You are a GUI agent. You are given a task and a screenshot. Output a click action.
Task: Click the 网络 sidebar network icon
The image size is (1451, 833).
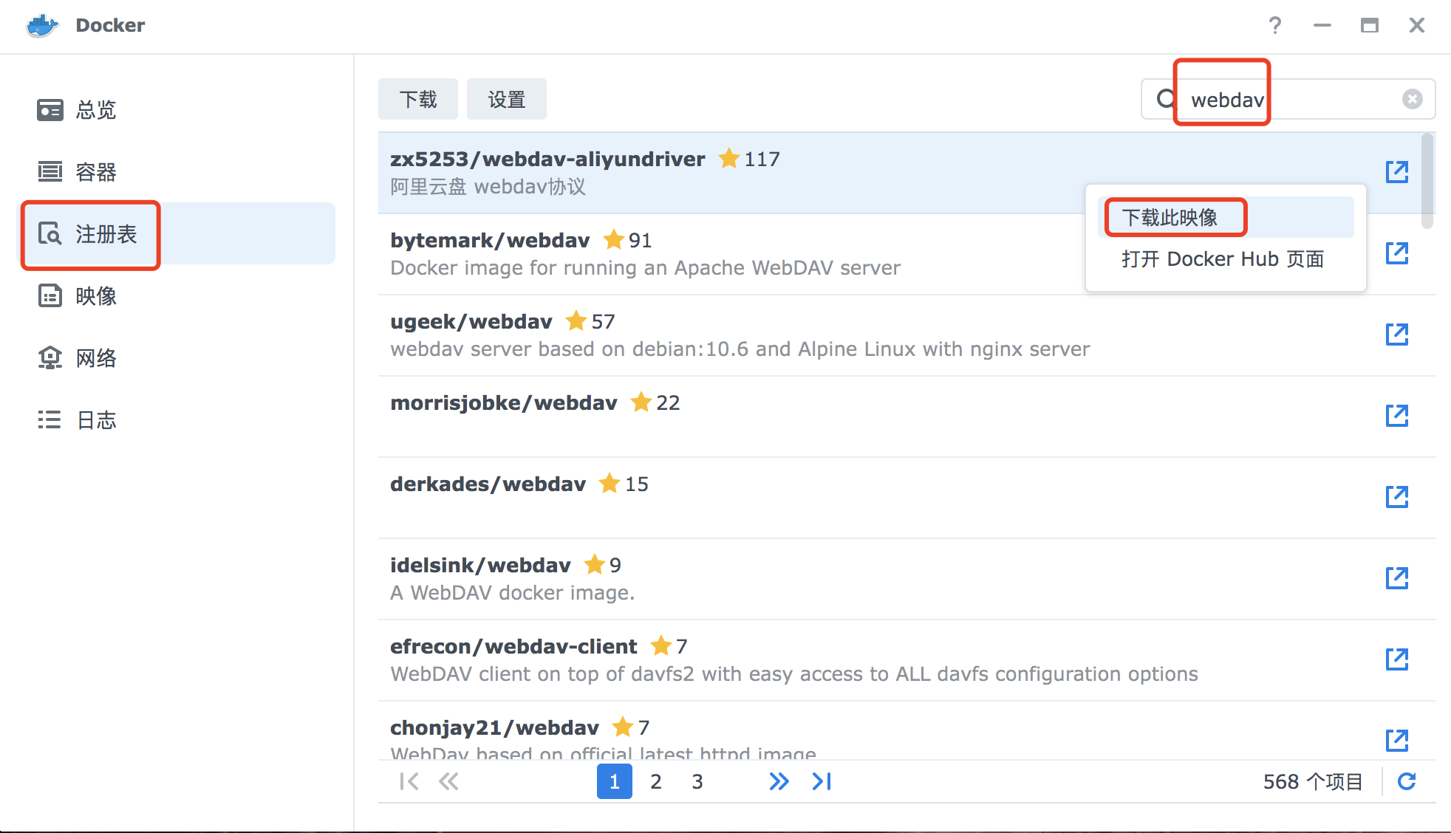pos(49,358)
